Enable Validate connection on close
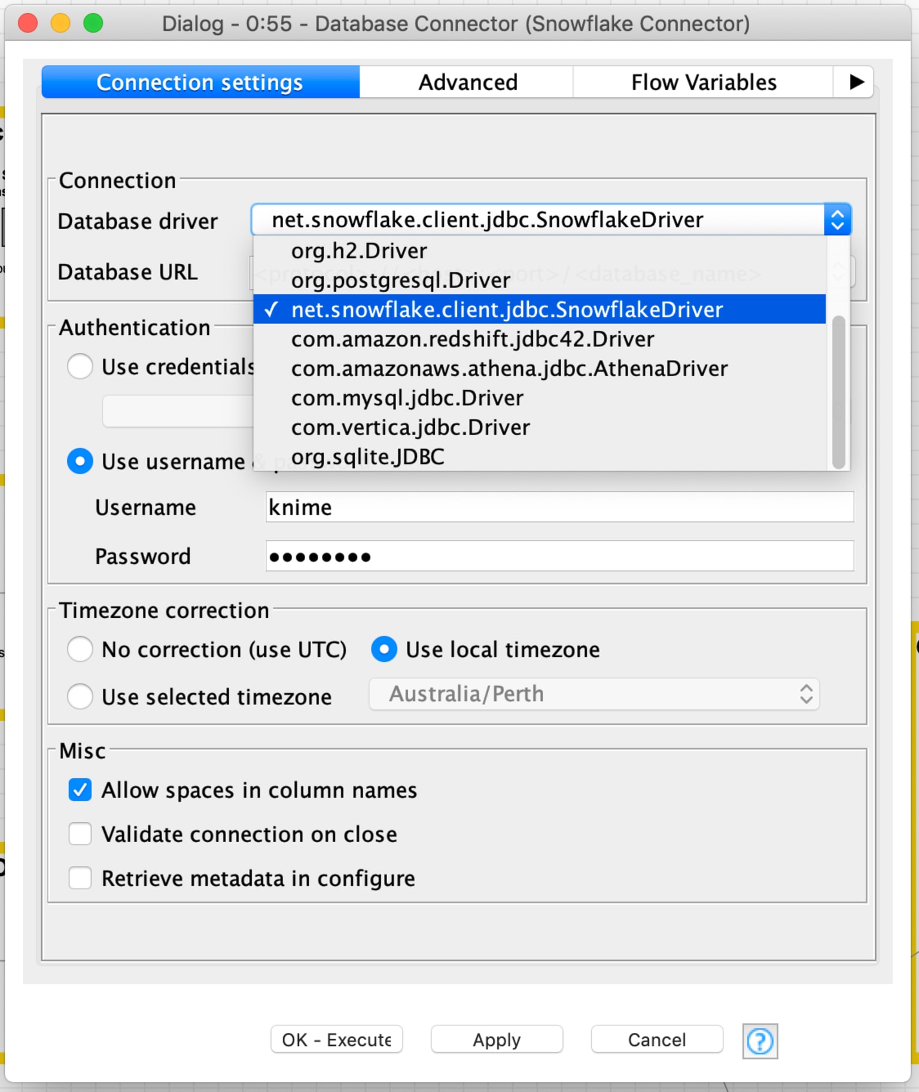 click(x=80, y=833)
